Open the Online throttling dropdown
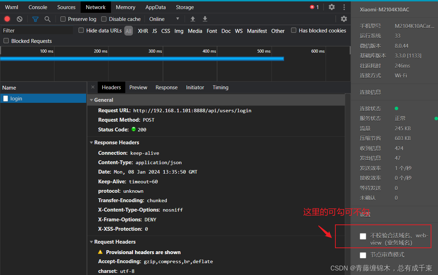This screenshot has width=438, height=275. coord(164,19)
